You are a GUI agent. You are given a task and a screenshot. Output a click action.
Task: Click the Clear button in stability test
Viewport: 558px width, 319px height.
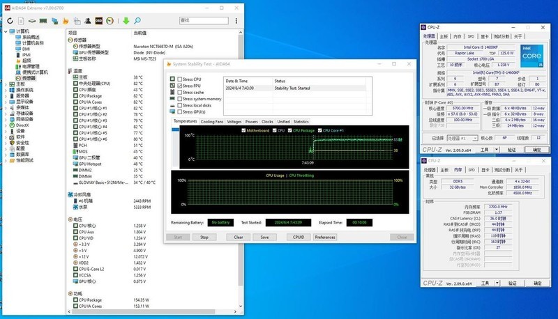click(x=239, y=238)
